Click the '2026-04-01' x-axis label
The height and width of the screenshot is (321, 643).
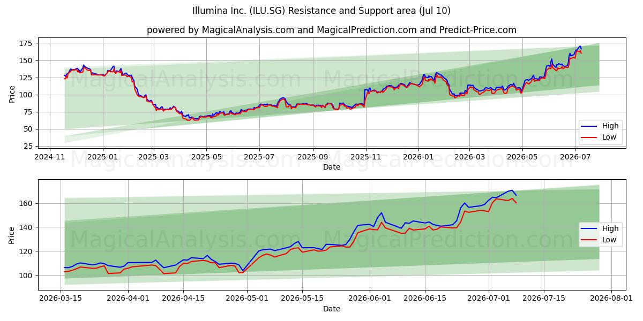129,299
